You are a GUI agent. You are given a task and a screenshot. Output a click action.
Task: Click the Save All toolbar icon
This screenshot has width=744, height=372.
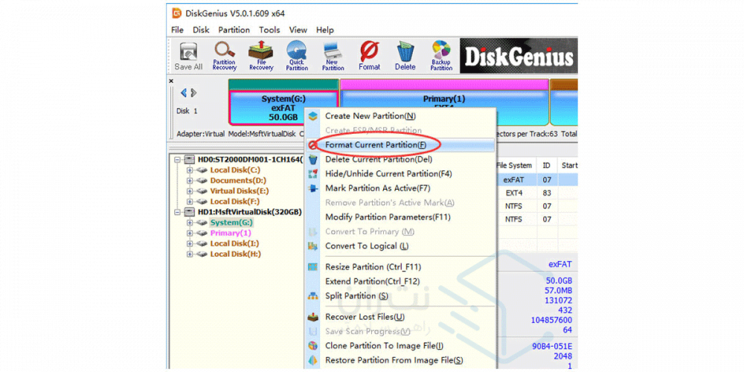(x=188, y=56)
